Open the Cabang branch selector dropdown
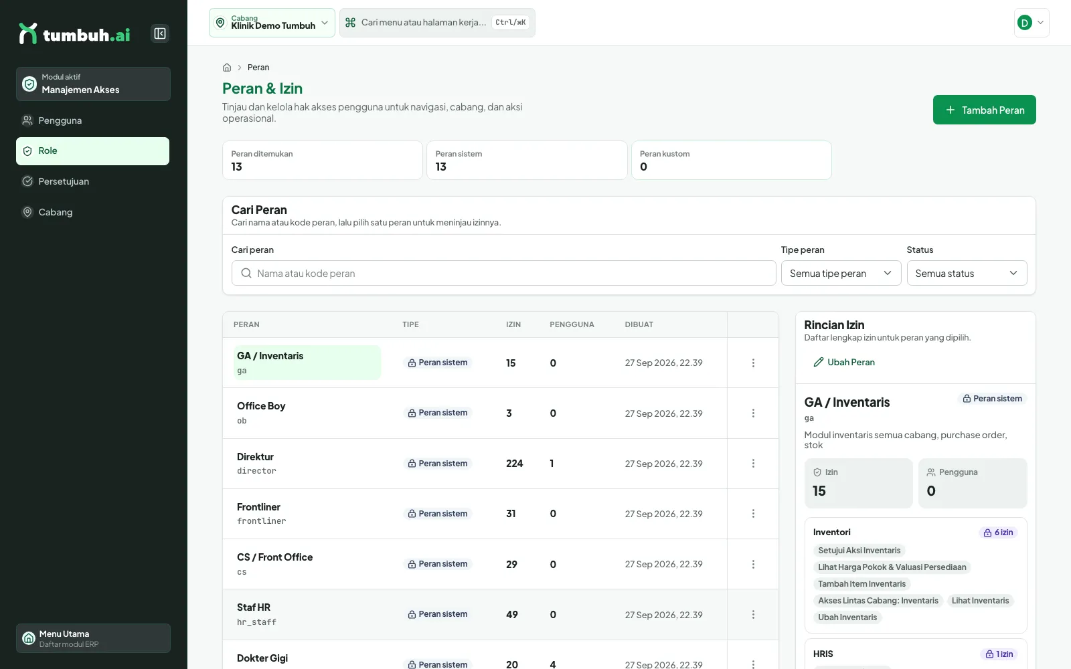 click(x=272, y=23)
